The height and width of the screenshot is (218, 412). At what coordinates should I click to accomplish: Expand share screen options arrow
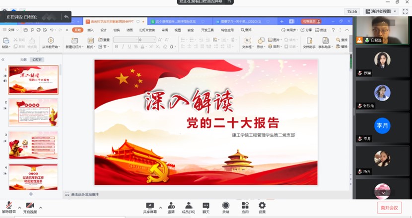[x=160, y=208]
